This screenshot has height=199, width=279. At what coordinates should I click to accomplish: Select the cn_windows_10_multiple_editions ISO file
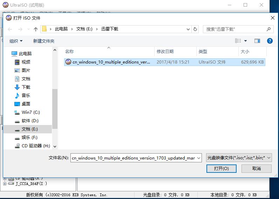165,62
